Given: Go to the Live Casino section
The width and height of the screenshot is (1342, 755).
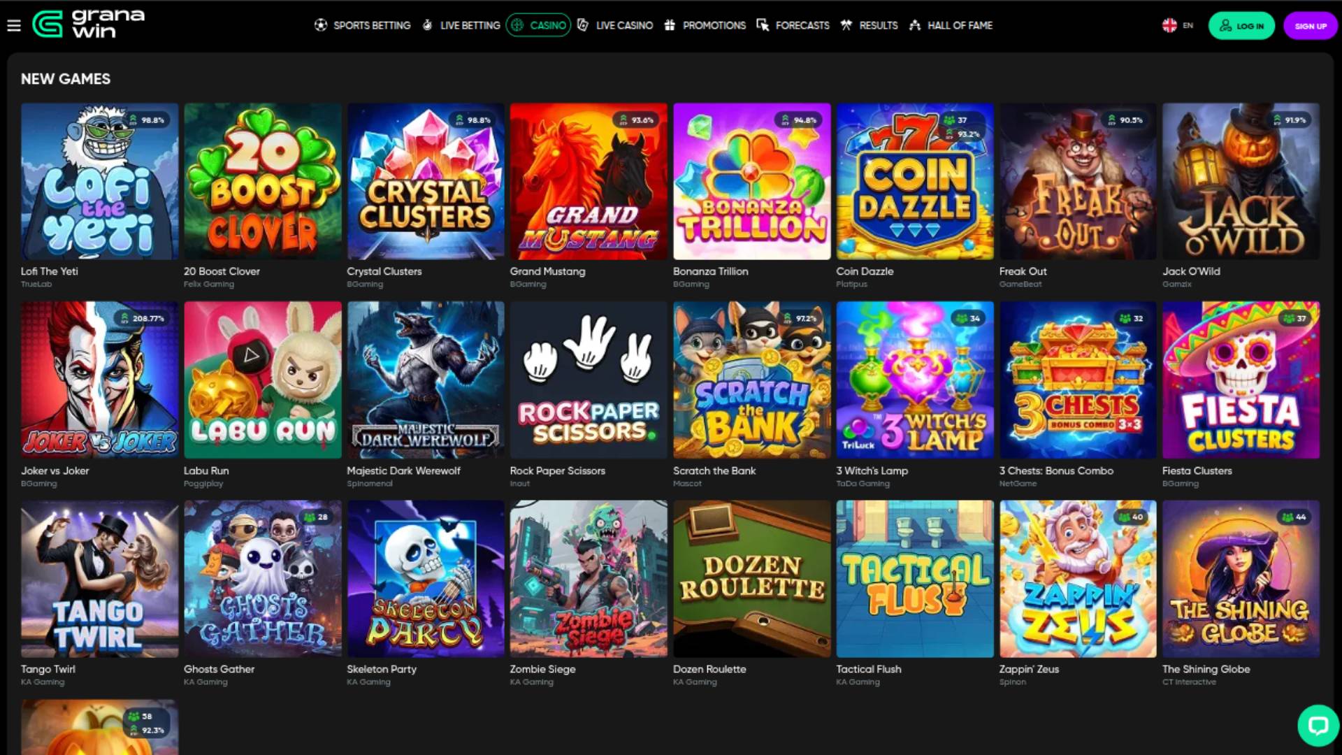Looking at the screenshot, I should tap(623, 25).
